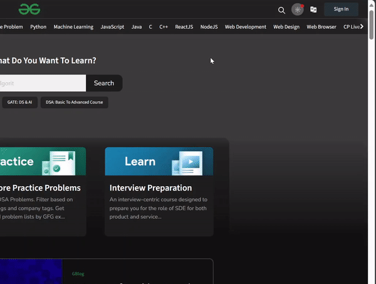Expand topics with the right chevron arrow
The width and height of the screenshot is (376, 284).
pos(362,26)
